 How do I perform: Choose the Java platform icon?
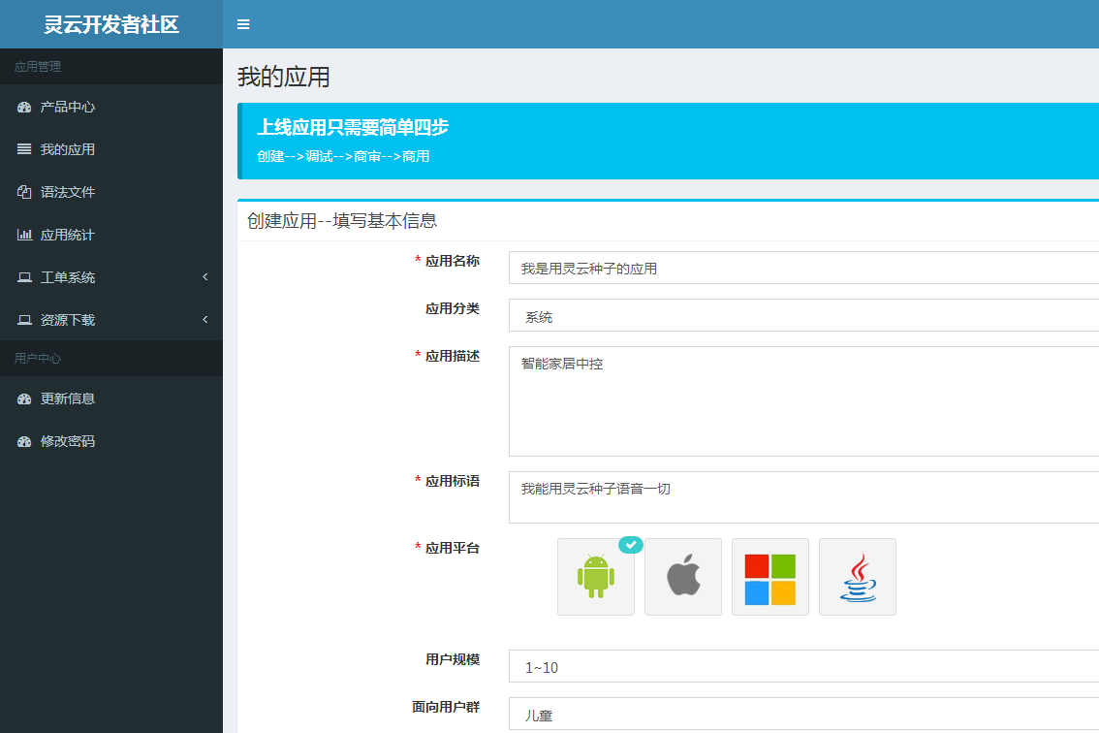(858, 577)
